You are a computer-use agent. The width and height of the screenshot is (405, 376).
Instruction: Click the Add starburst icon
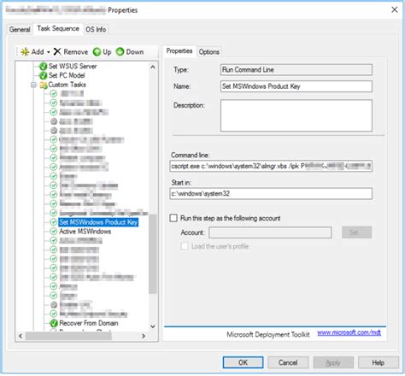(x=25, y=52)
